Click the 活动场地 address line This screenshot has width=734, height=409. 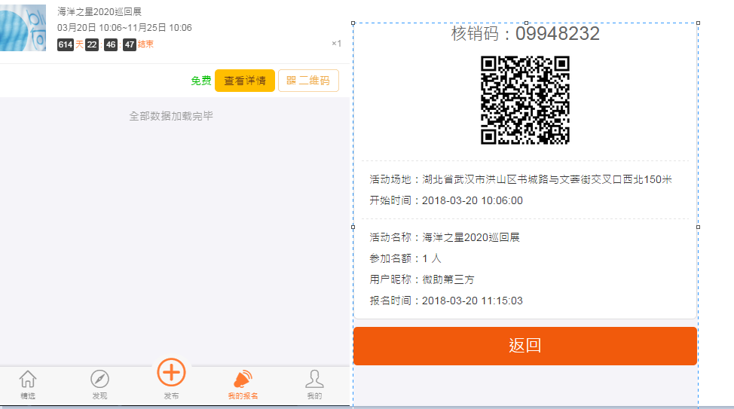click(x=521, y=179)
